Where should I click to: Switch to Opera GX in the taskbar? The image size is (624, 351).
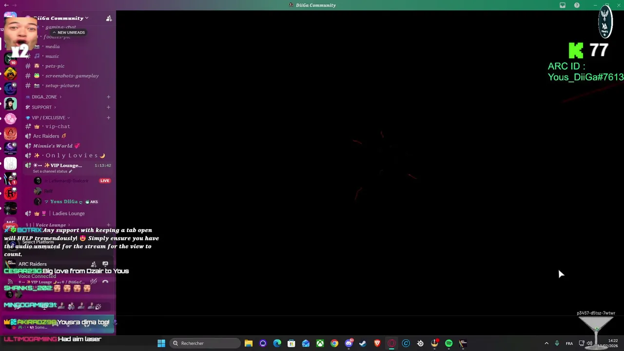point(391,343)
